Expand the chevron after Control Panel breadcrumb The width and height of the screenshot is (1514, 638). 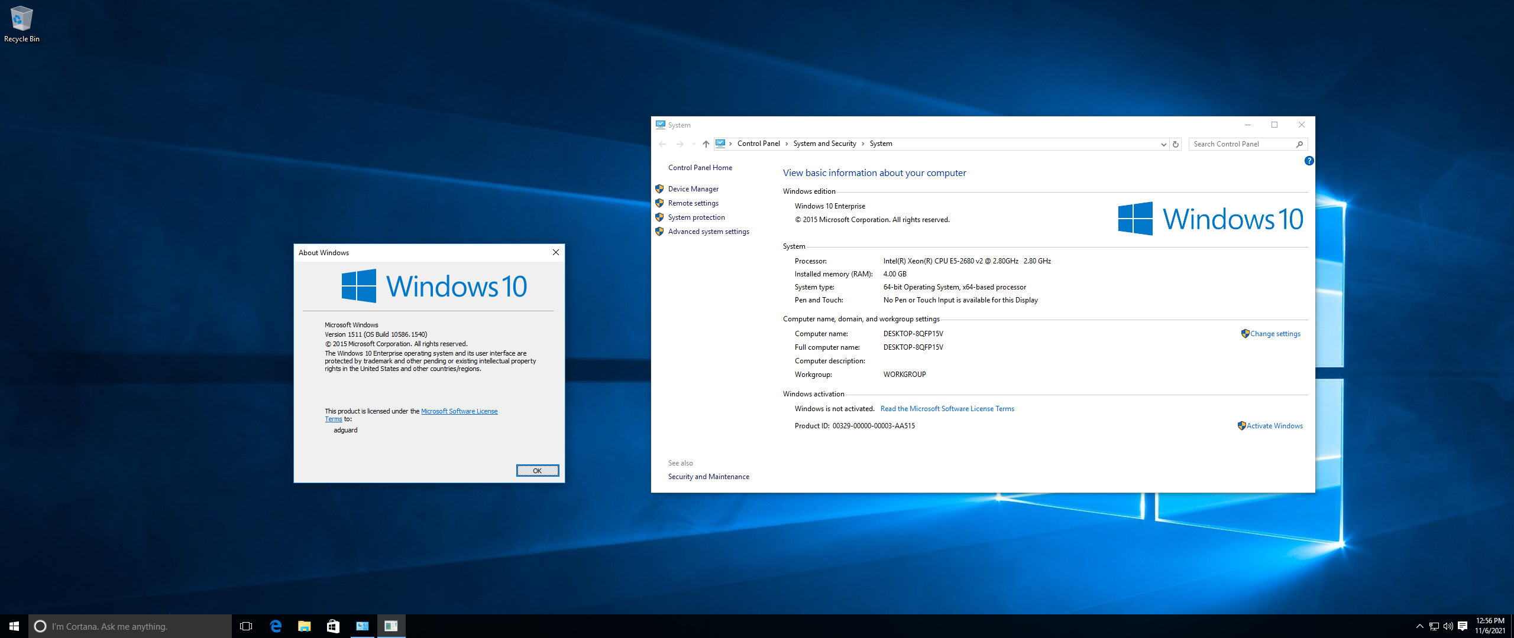787,144
